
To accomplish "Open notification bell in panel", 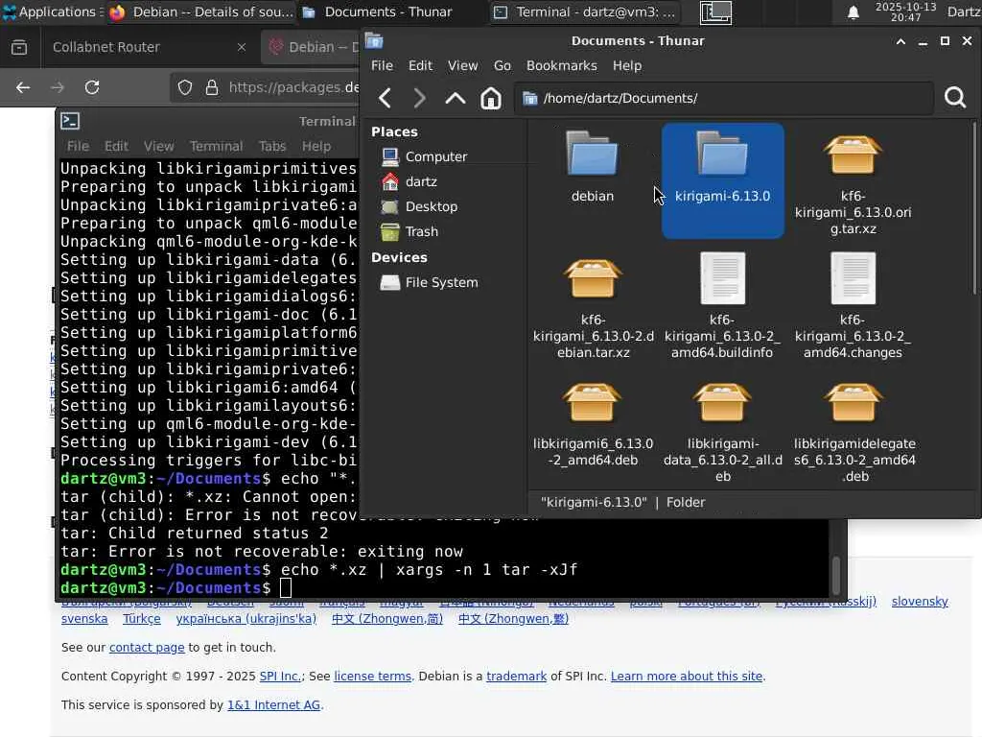I will click(x=853, y=12).
